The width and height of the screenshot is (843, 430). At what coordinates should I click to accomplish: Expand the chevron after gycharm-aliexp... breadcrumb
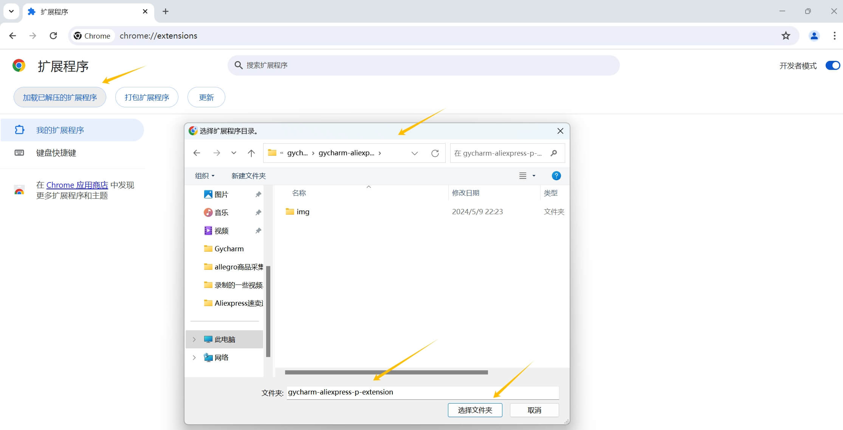[380, 153]
